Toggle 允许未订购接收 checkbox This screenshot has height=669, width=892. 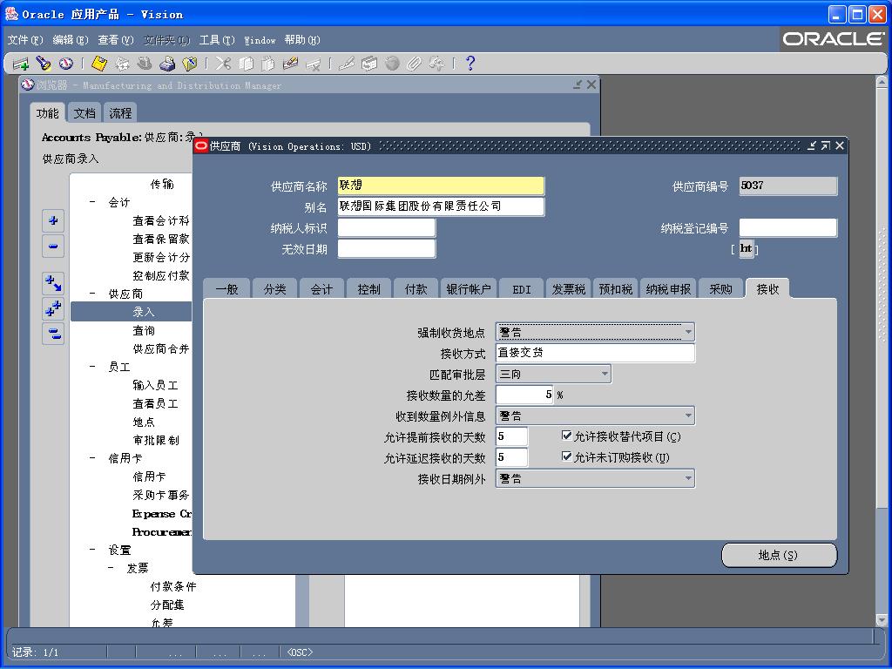click(566, 456)
